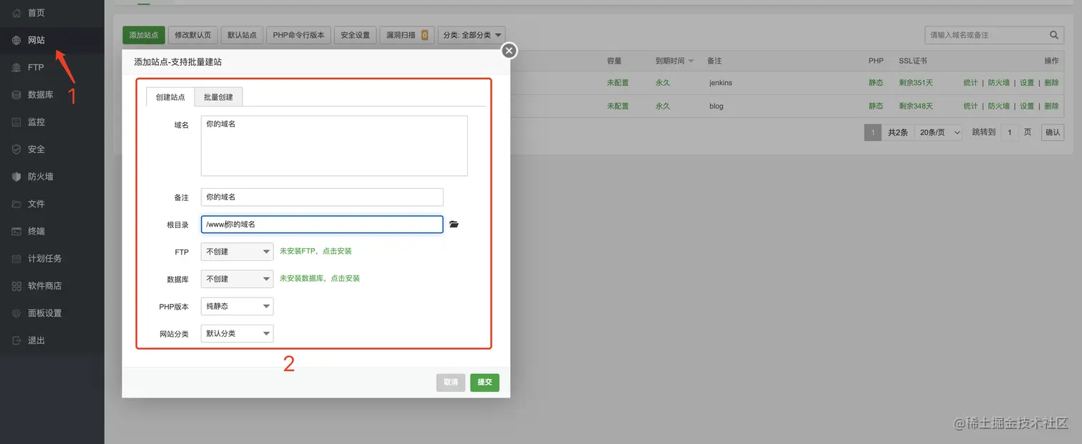This screenshot has width=1082, height=444.
Task: Click 统计 link in blog row
Action: click(x=970, y=107)
